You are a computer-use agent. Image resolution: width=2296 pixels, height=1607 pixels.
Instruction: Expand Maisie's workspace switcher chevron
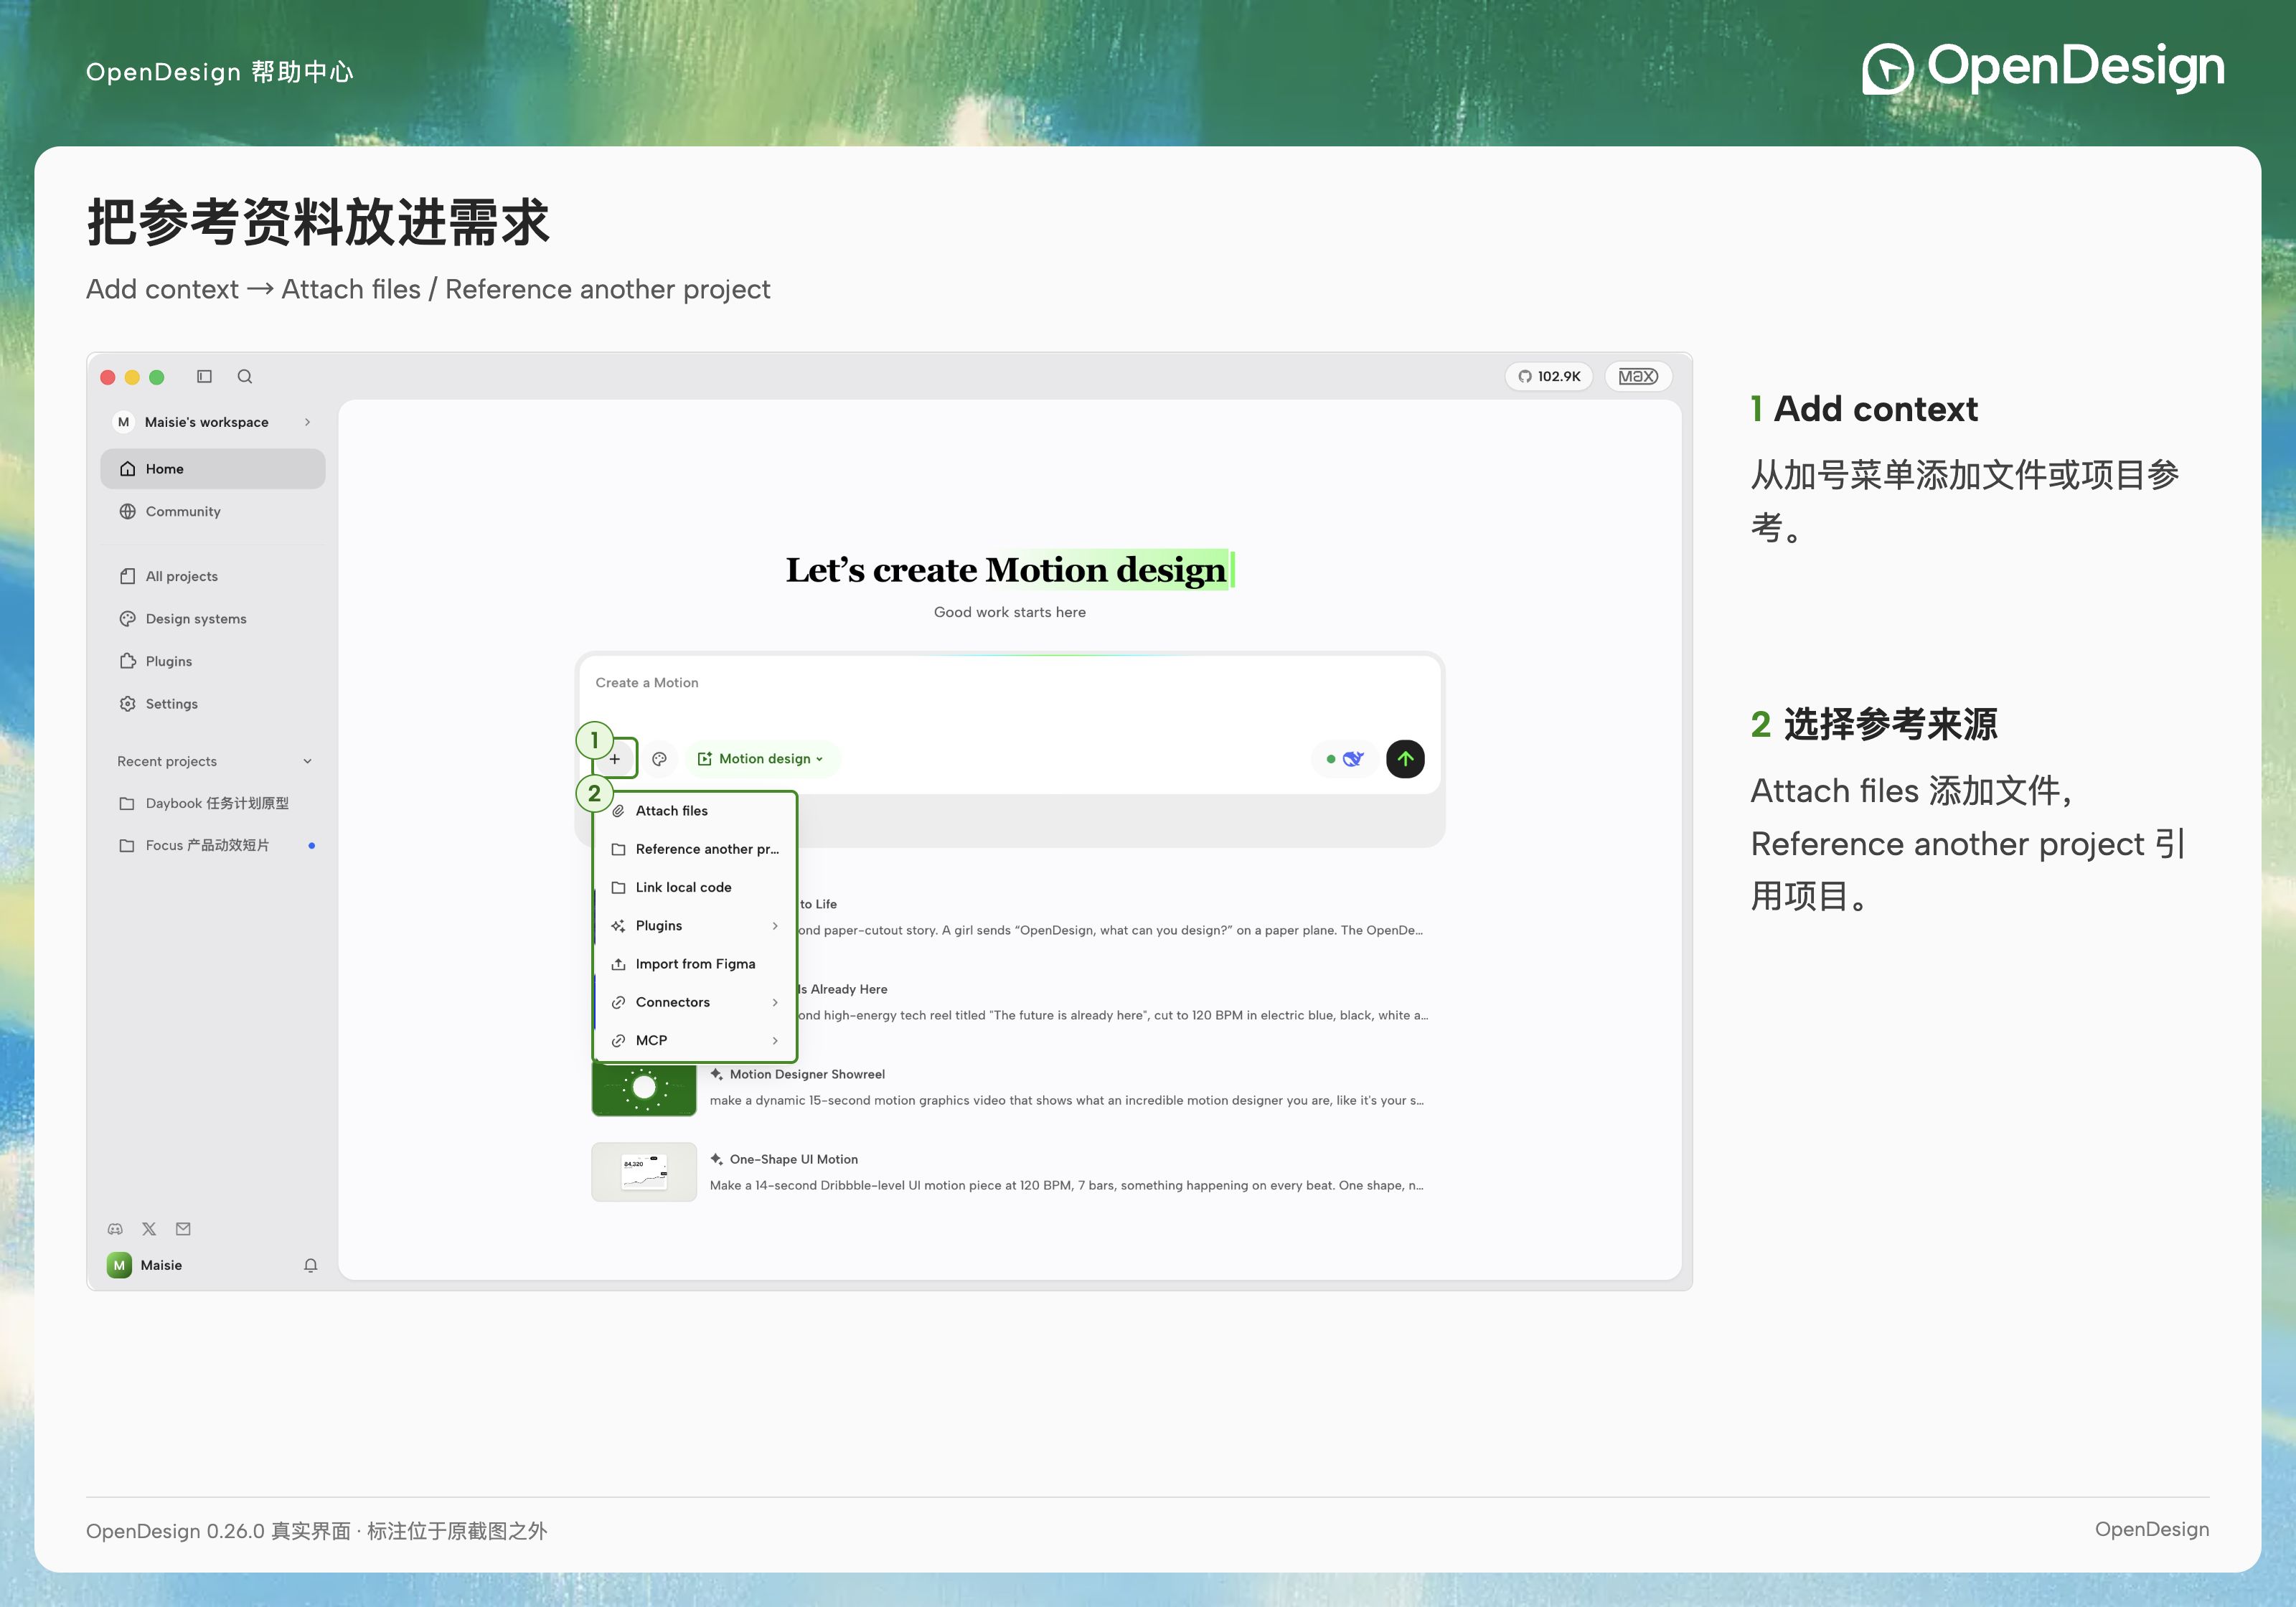tap(307, 422)
